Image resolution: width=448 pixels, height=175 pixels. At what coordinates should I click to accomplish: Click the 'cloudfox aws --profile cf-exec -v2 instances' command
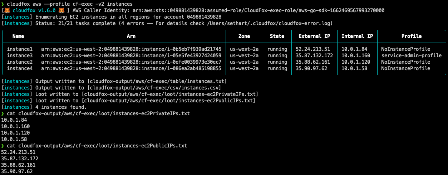click(70, 4)
